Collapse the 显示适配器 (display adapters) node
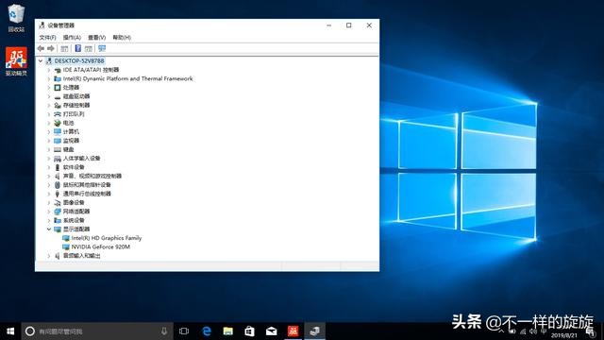The width and height of the screenshot is (604, 340). pyautogui.click(x=49, y=229)
